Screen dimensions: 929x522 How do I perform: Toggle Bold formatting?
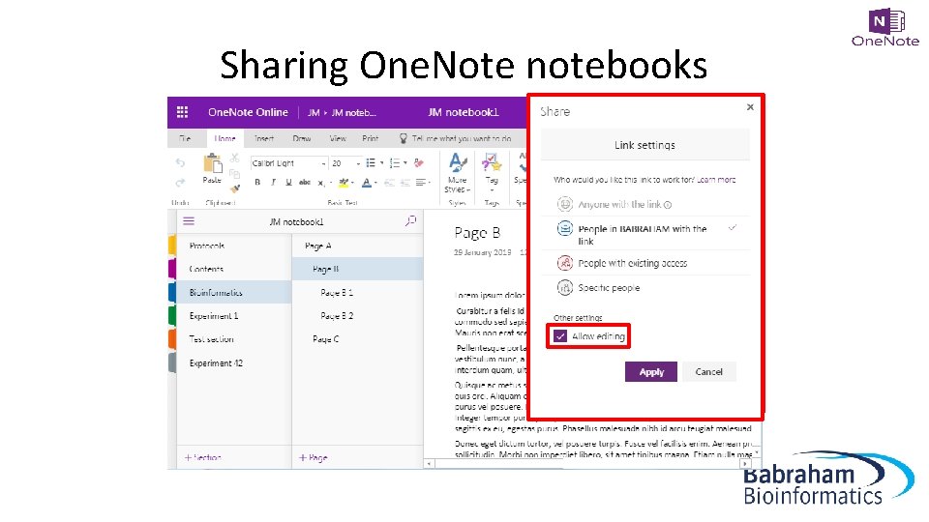(257, 183)
